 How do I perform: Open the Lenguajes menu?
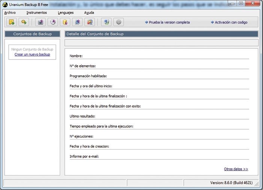[x=66, y=13]
